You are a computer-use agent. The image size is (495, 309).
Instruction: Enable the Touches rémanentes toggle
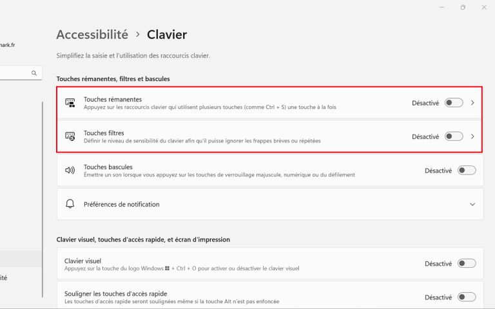[x=454, y=103]
